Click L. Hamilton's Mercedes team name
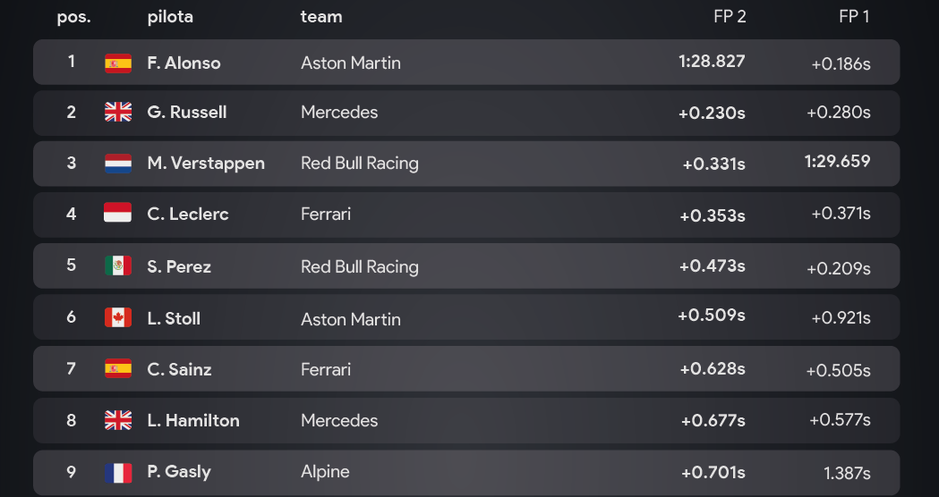Screen dimensions: 939x497 [x=339, y=420]
